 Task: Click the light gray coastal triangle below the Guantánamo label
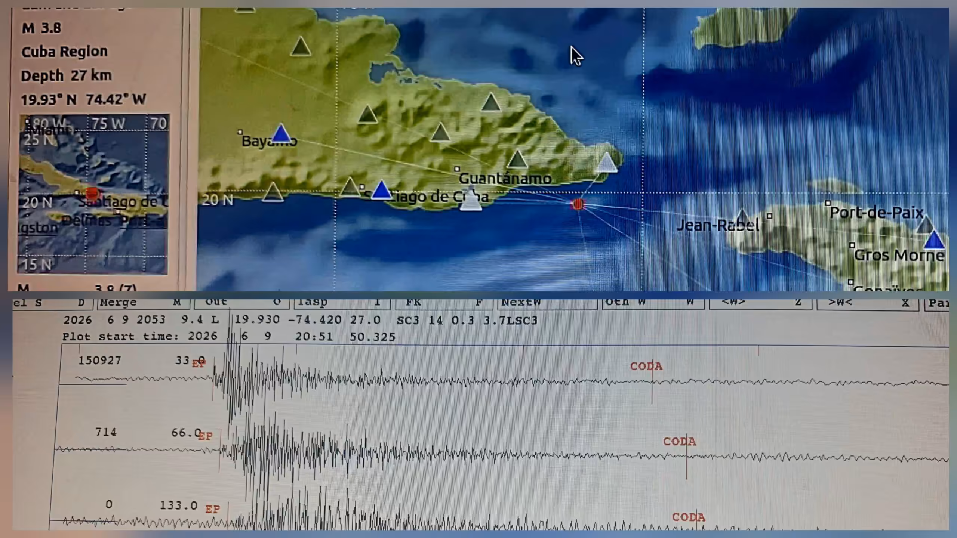tap(470, 201)
